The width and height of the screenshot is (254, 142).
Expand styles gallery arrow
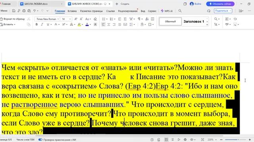point(207,24)
